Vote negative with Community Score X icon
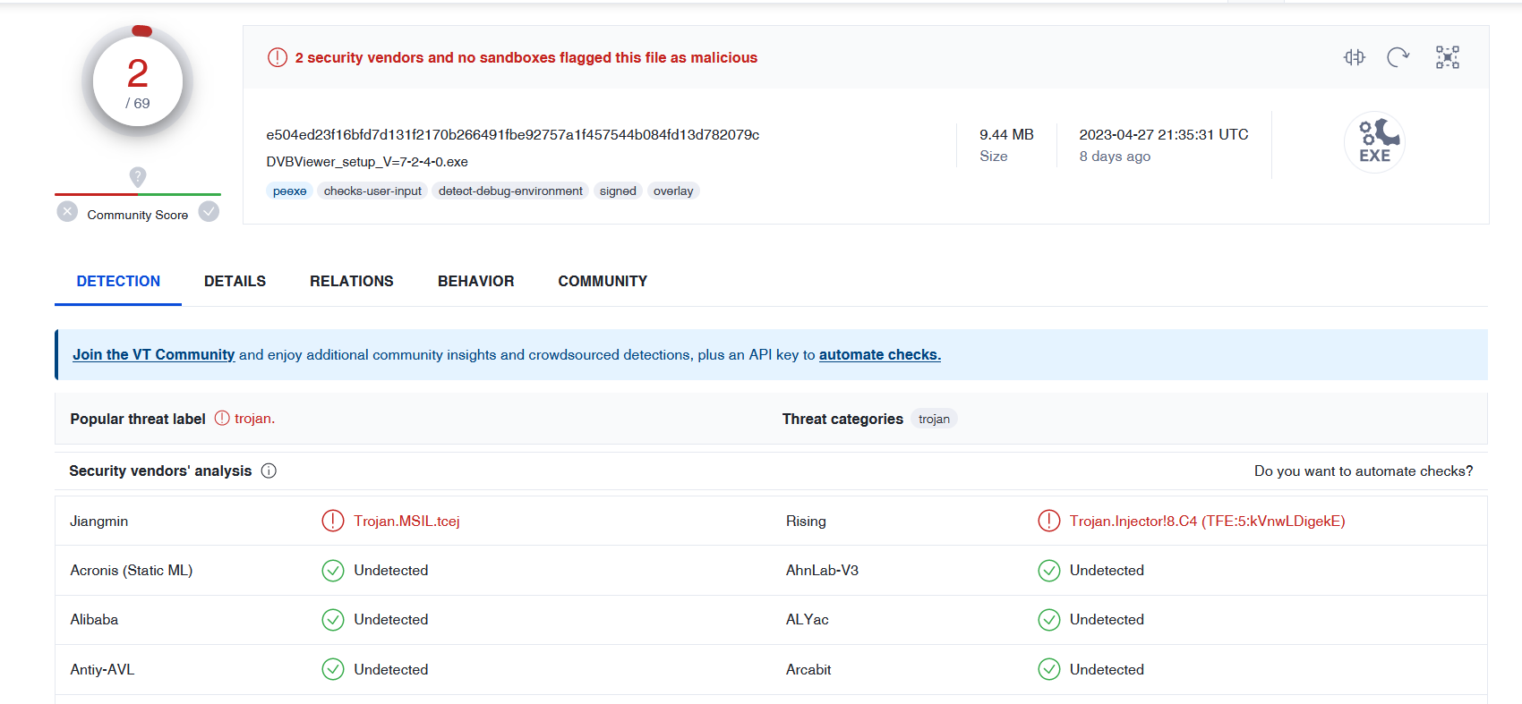1522x704 pixels. click(67, 211)
